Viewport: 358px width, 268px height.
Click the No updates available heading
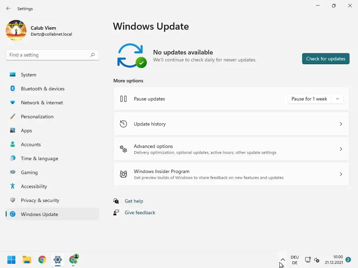coord(183,52)
